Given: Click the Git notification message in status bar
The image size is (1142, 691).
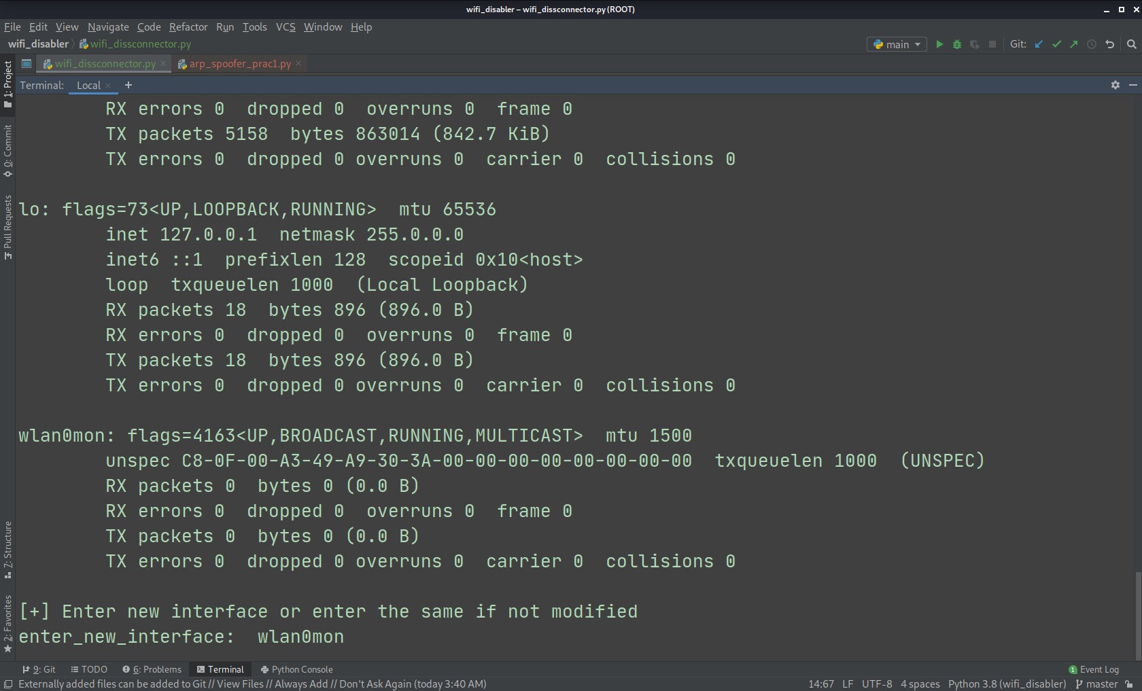Looking at the screenshot, I should tap(252, 684).
